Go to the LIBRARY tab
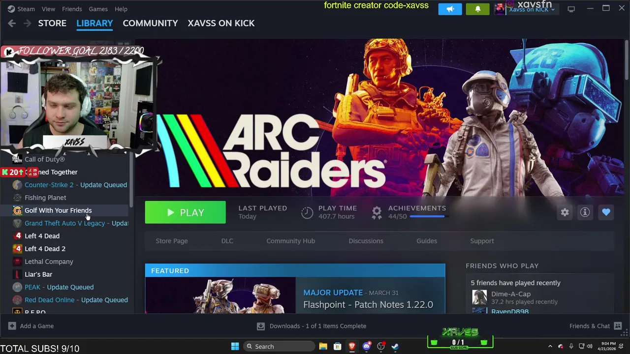The image size is (630, 354). (x=94, y=23)
